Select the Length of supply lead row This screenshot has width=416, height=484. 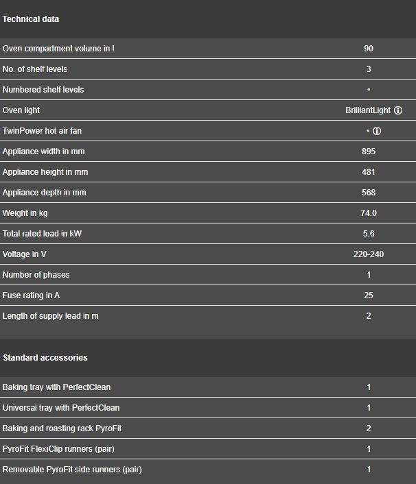[208, 316]
